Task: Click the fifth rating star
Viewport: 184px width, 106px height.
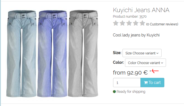Action: [142, 23]
